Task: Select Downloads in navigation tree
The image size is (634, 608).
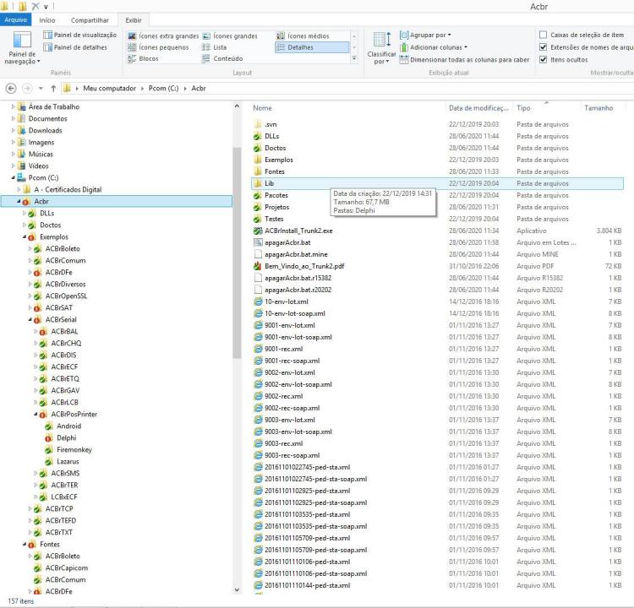Action: [46, 131]
